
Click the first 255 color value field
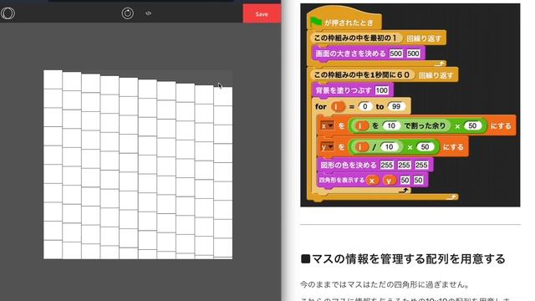[x=386, y=166]
